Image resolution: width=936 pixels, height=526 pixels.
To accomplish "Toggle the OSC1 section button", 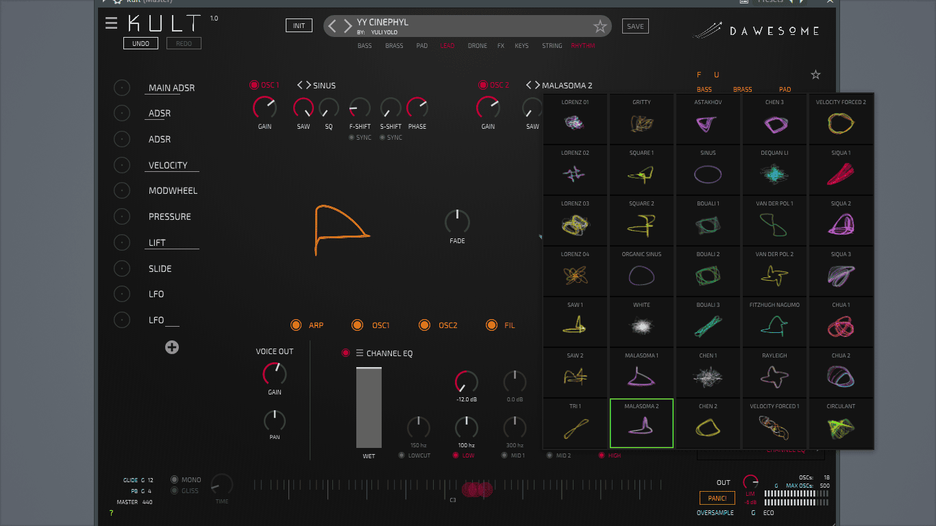I will tap(357, 325).
